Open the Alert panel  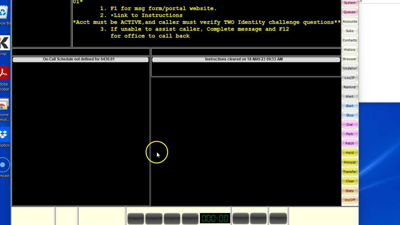pos(349,96)
